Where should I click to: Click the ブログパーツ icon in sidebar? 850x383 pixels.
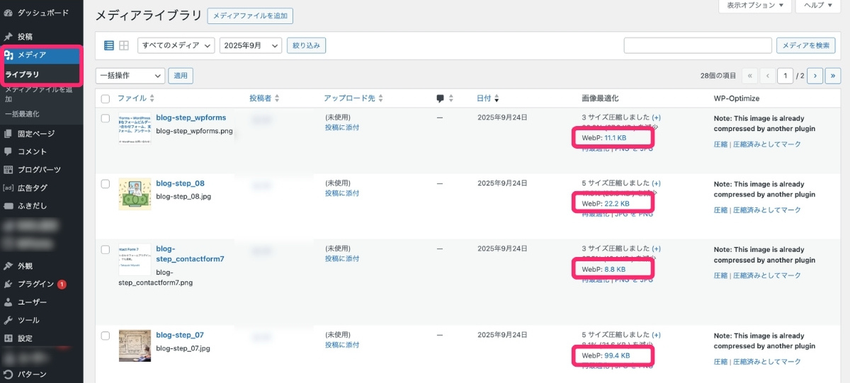8,170
